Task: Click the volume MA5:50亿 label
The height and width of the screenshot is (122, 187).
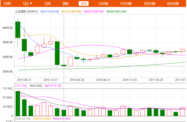Action: point(36,86)
